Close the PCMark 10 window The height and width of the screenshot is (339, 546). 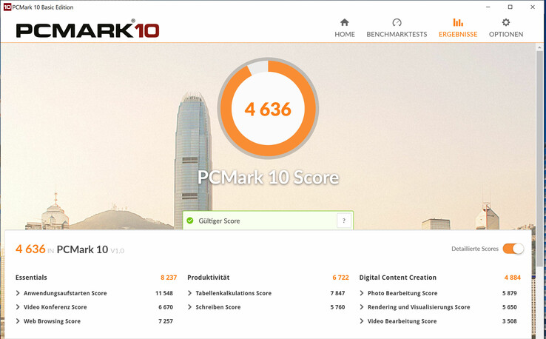[533, 7]
